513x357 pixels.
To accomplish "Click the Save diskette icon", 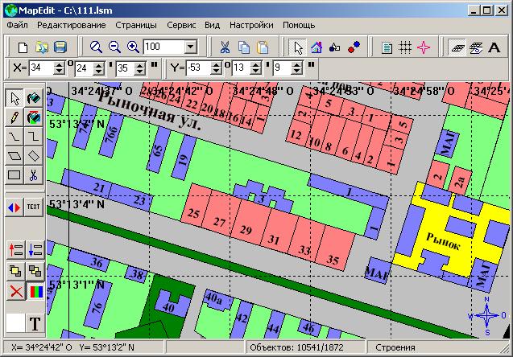I will click(x=60, y=47).
